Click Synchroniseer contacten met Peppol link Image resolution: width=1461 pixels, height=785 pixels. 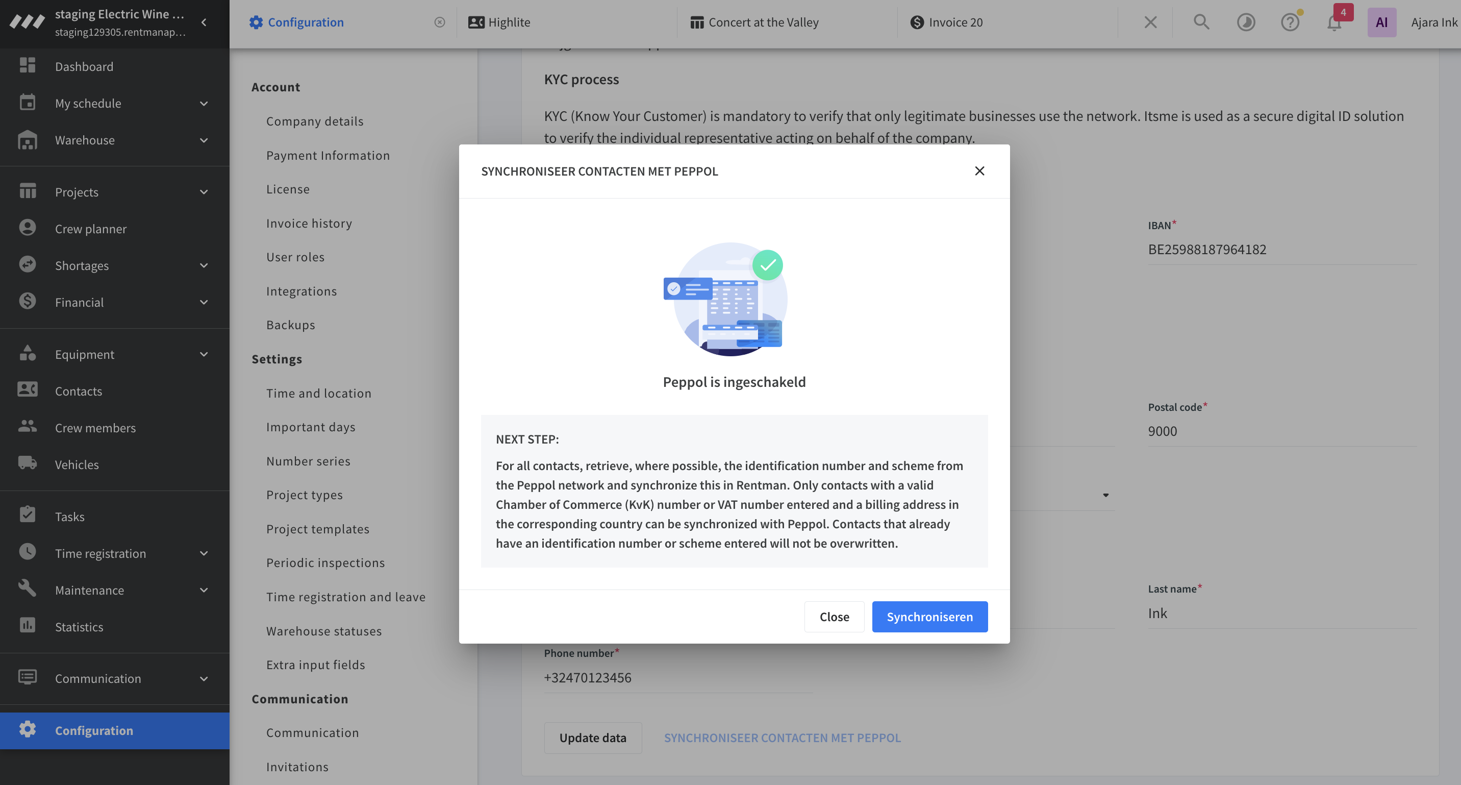point(782,738)
